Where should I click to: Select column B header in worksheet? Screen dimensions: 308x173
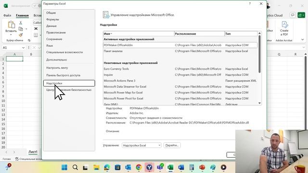(x=31, y=54)
